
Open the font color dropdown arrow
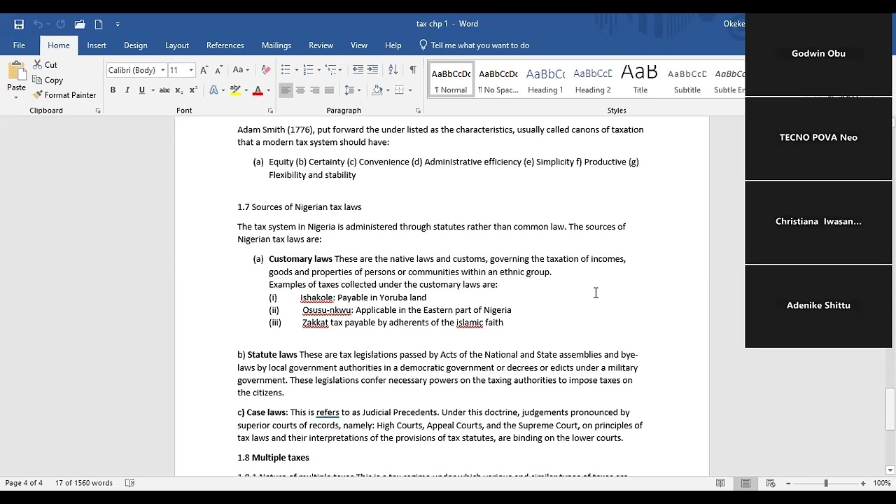click(268, 90)
